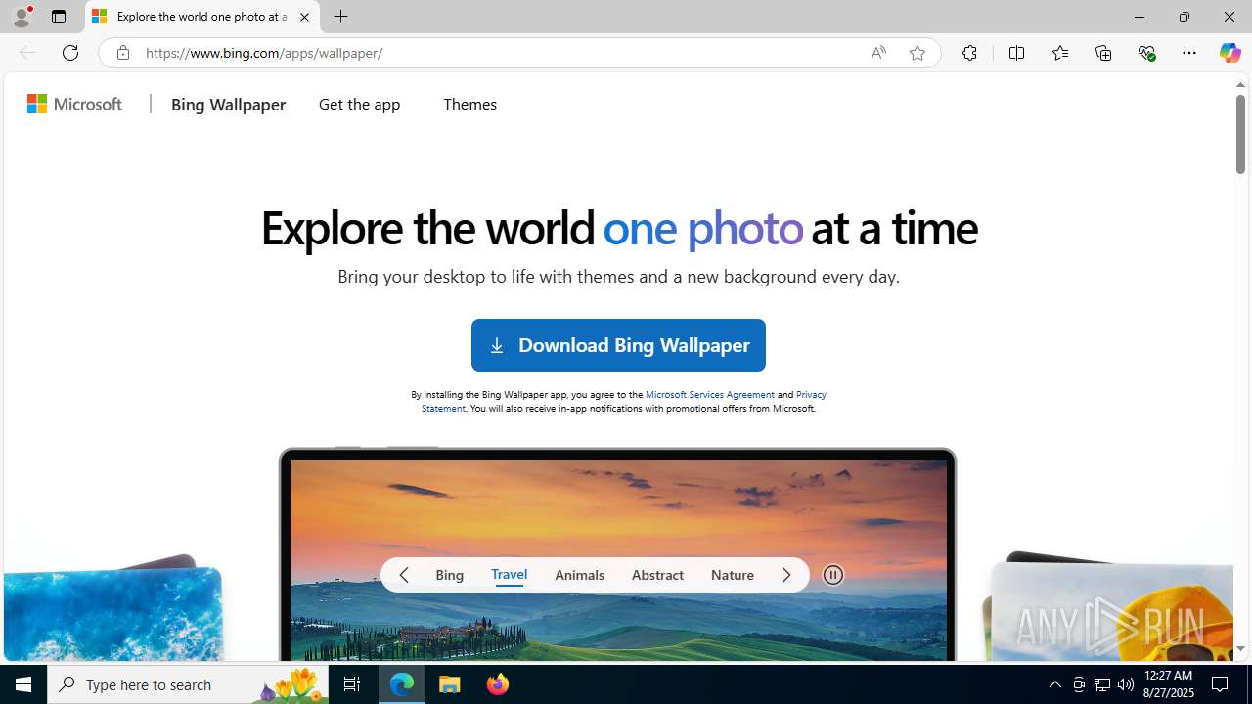Open File Explorer from the taskbar

[x=450, y=684]
